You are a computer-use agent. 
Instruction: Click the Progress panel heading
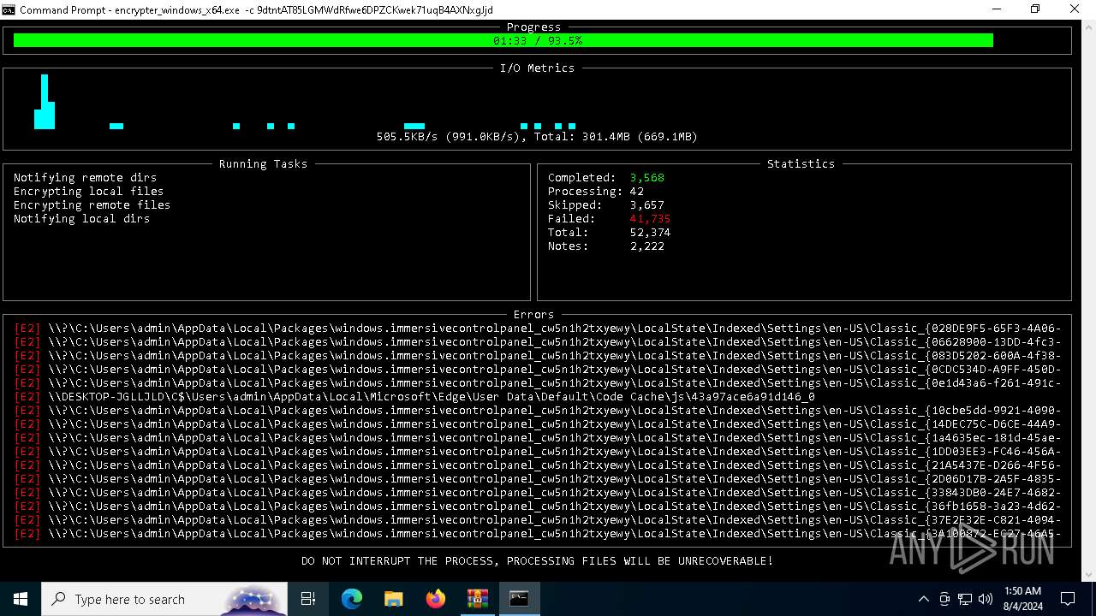[x=533, y=27]
